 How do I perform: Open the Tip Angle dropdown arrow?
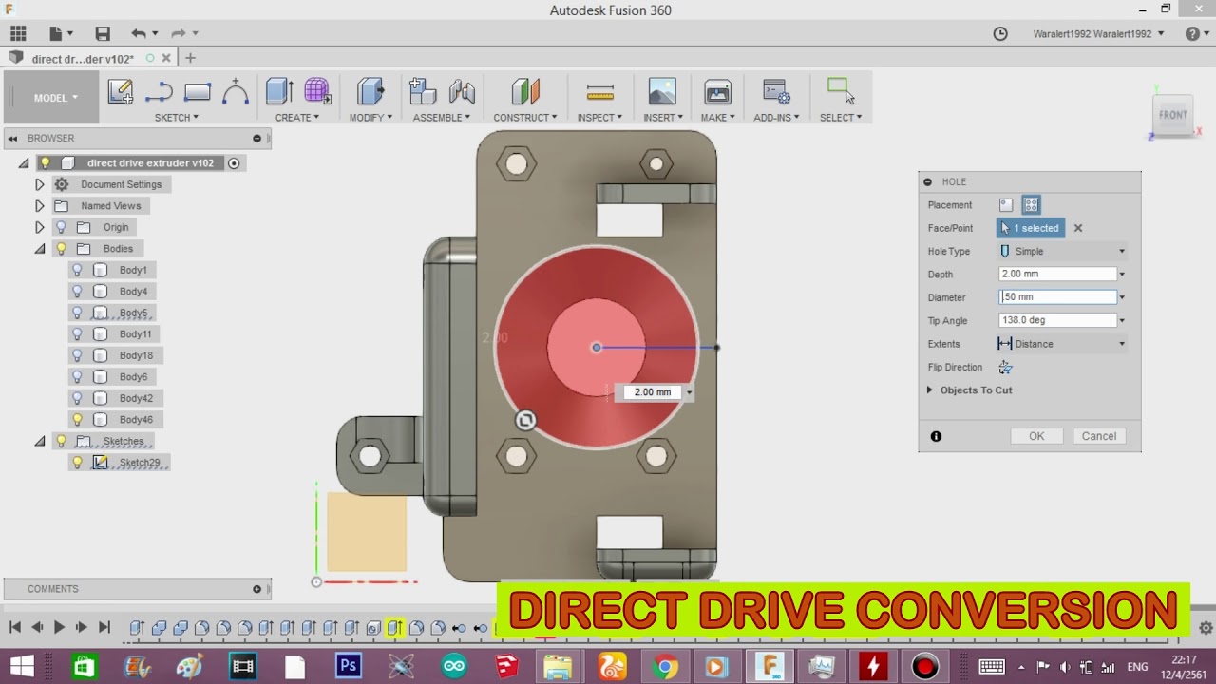tap(1122, 321)
